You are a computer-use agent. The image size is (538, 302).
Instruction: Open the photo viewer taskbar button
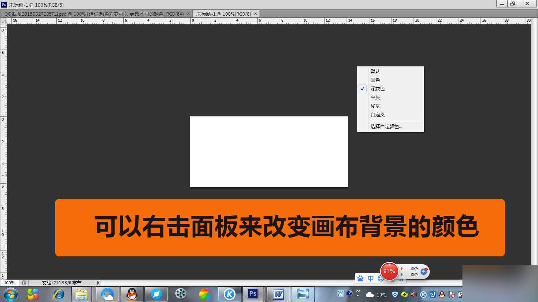point(303,294)
